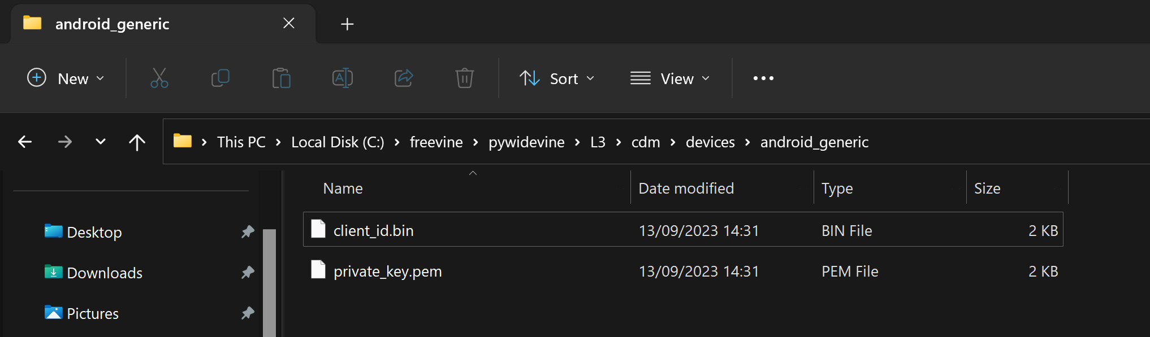Open Downloads in the sidebar
Image resolution: width=1150 pixels, height=337 pixels.
tap(105, 273)
